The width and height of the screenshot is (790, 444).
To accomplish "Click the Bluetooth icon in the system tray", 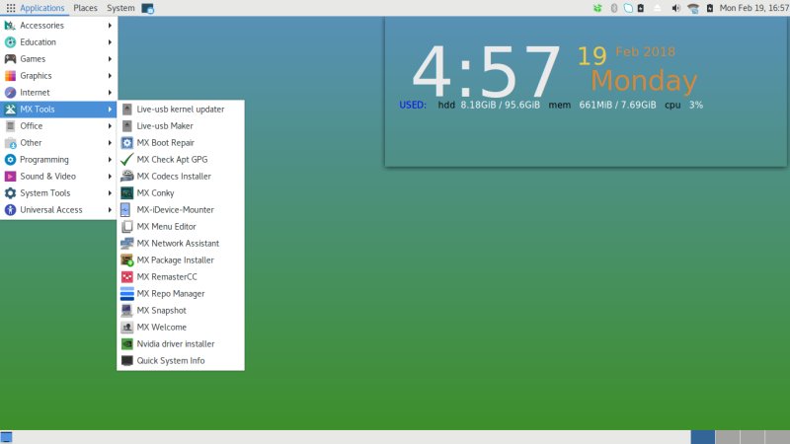I will (x=613, y=8).
